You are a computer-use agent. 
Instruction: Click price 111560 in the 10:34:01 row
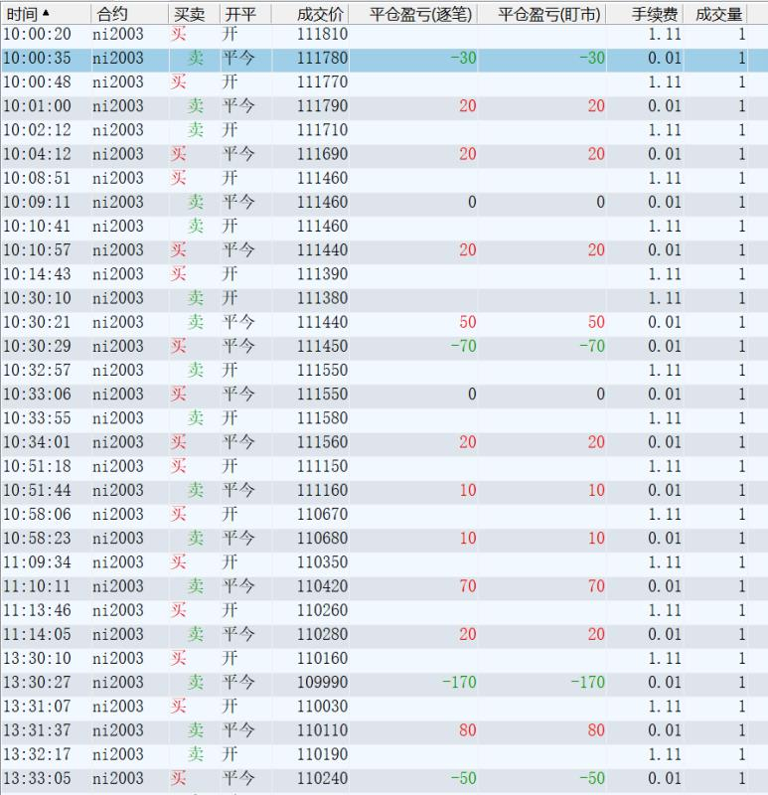coord(322,442)
